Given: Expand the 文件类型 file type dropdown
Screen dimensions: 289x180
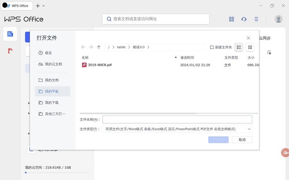Looking at the screenshot, I should point(249,129).
